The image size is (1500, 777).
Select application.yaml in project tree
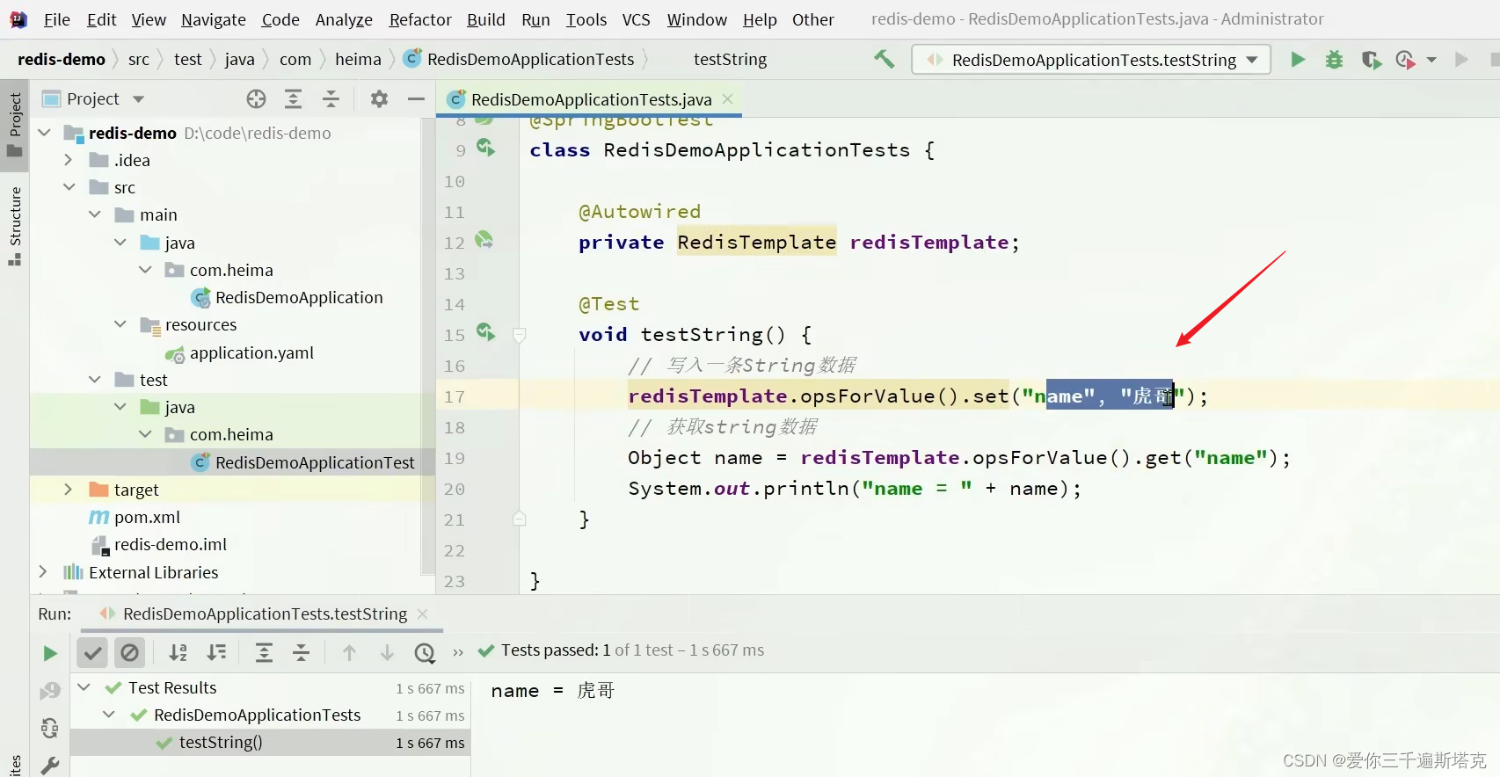point(251,352)
